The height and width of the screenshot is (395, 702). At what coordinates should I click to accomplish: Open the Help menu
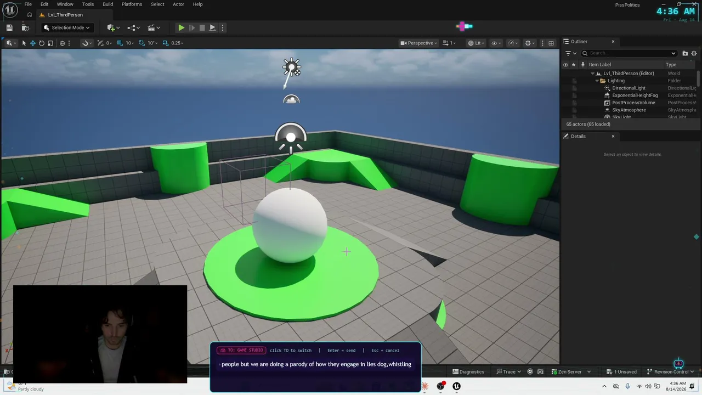[197, 4]
